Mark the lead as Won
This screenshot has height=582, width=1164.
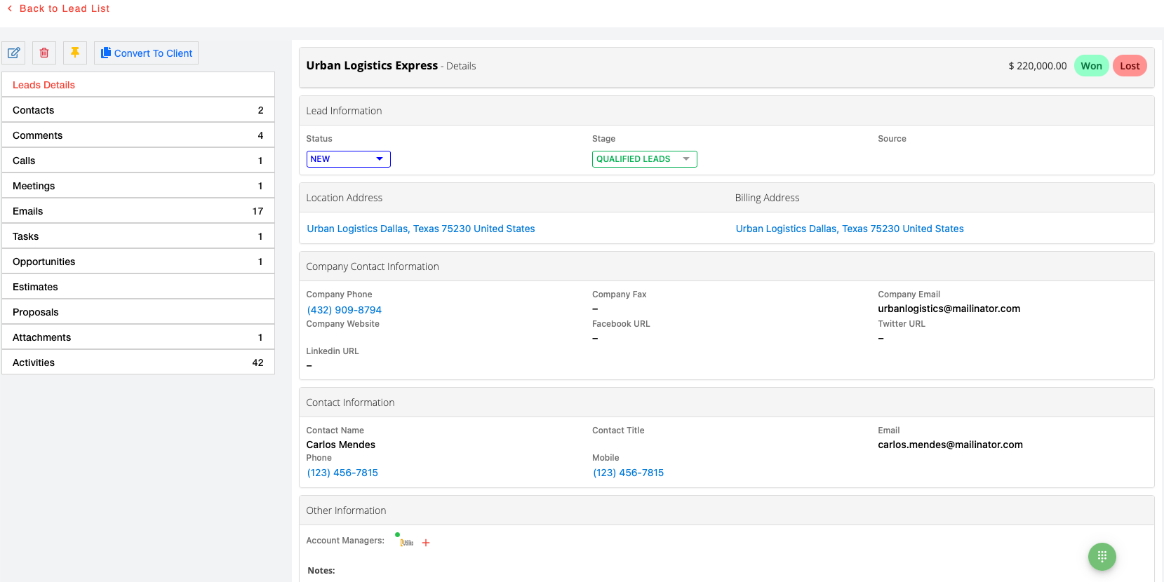(x=1091, y=66)
